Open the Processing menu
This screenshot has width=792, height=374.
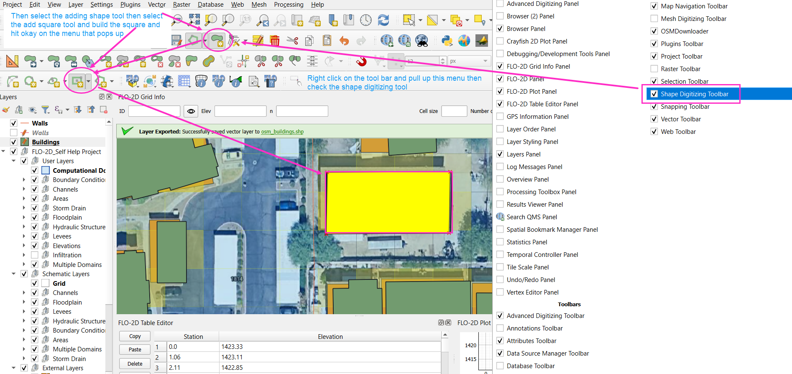click(x=289, y=5)
